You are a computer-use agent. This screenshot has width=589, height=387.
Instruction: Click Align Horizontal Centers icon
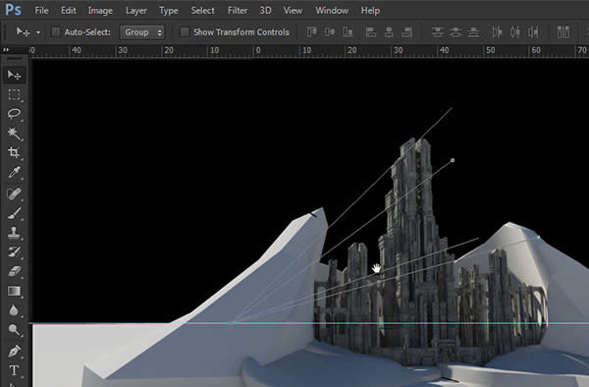point(389,32)
